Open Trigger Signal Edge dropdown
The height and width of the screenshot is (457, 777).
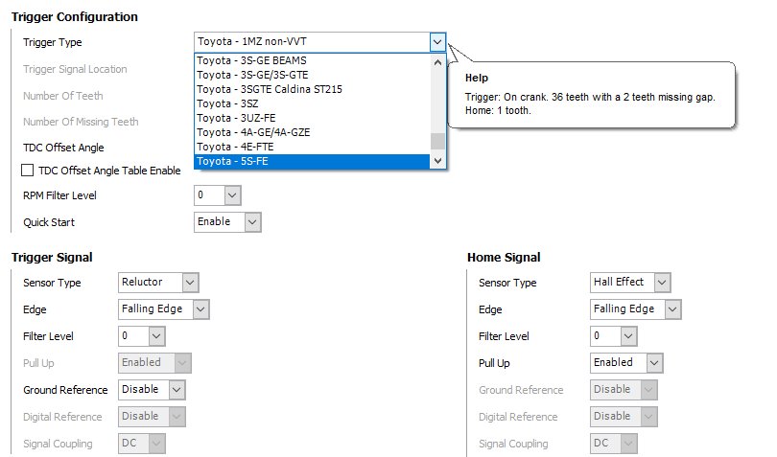coord(200,308)
